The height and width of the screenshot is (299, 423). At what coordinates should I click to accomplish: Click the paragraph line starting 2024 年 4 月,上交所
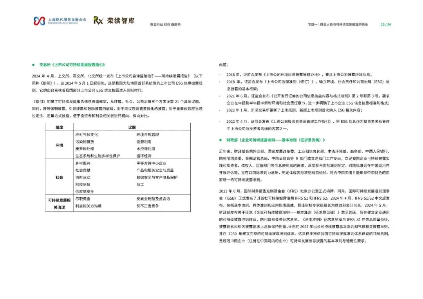(x=117, y=76)
